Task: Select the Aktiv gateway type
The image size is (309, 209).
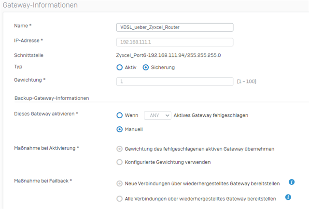Action: (x=120, y=67)
